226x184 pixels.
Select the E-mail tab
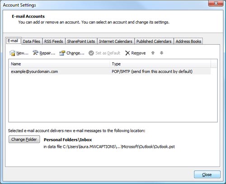coord(13,41)
